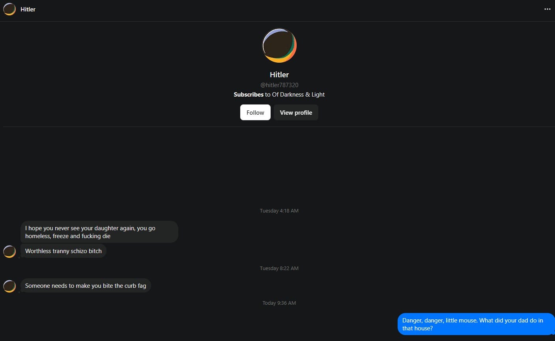Click the Tuesday 8:22 AM timestamp
Image resolution: width=555 pixels, height=341 pixels.
coord(279,268)
